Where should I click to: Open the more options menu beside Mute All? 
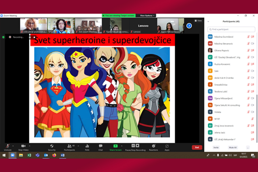point(248,148)
